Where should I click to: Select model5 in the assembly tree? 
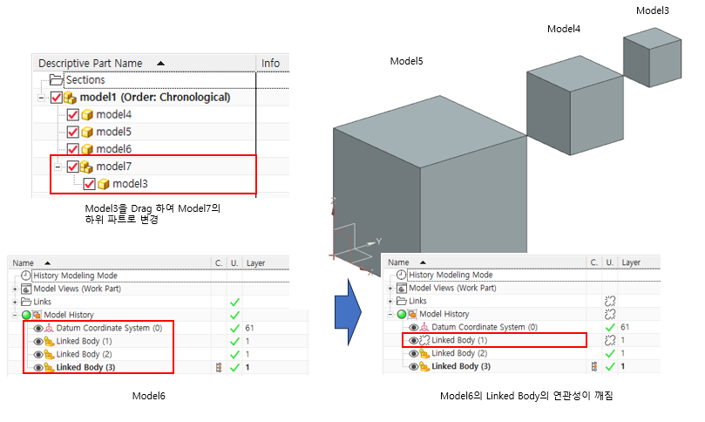113,132
